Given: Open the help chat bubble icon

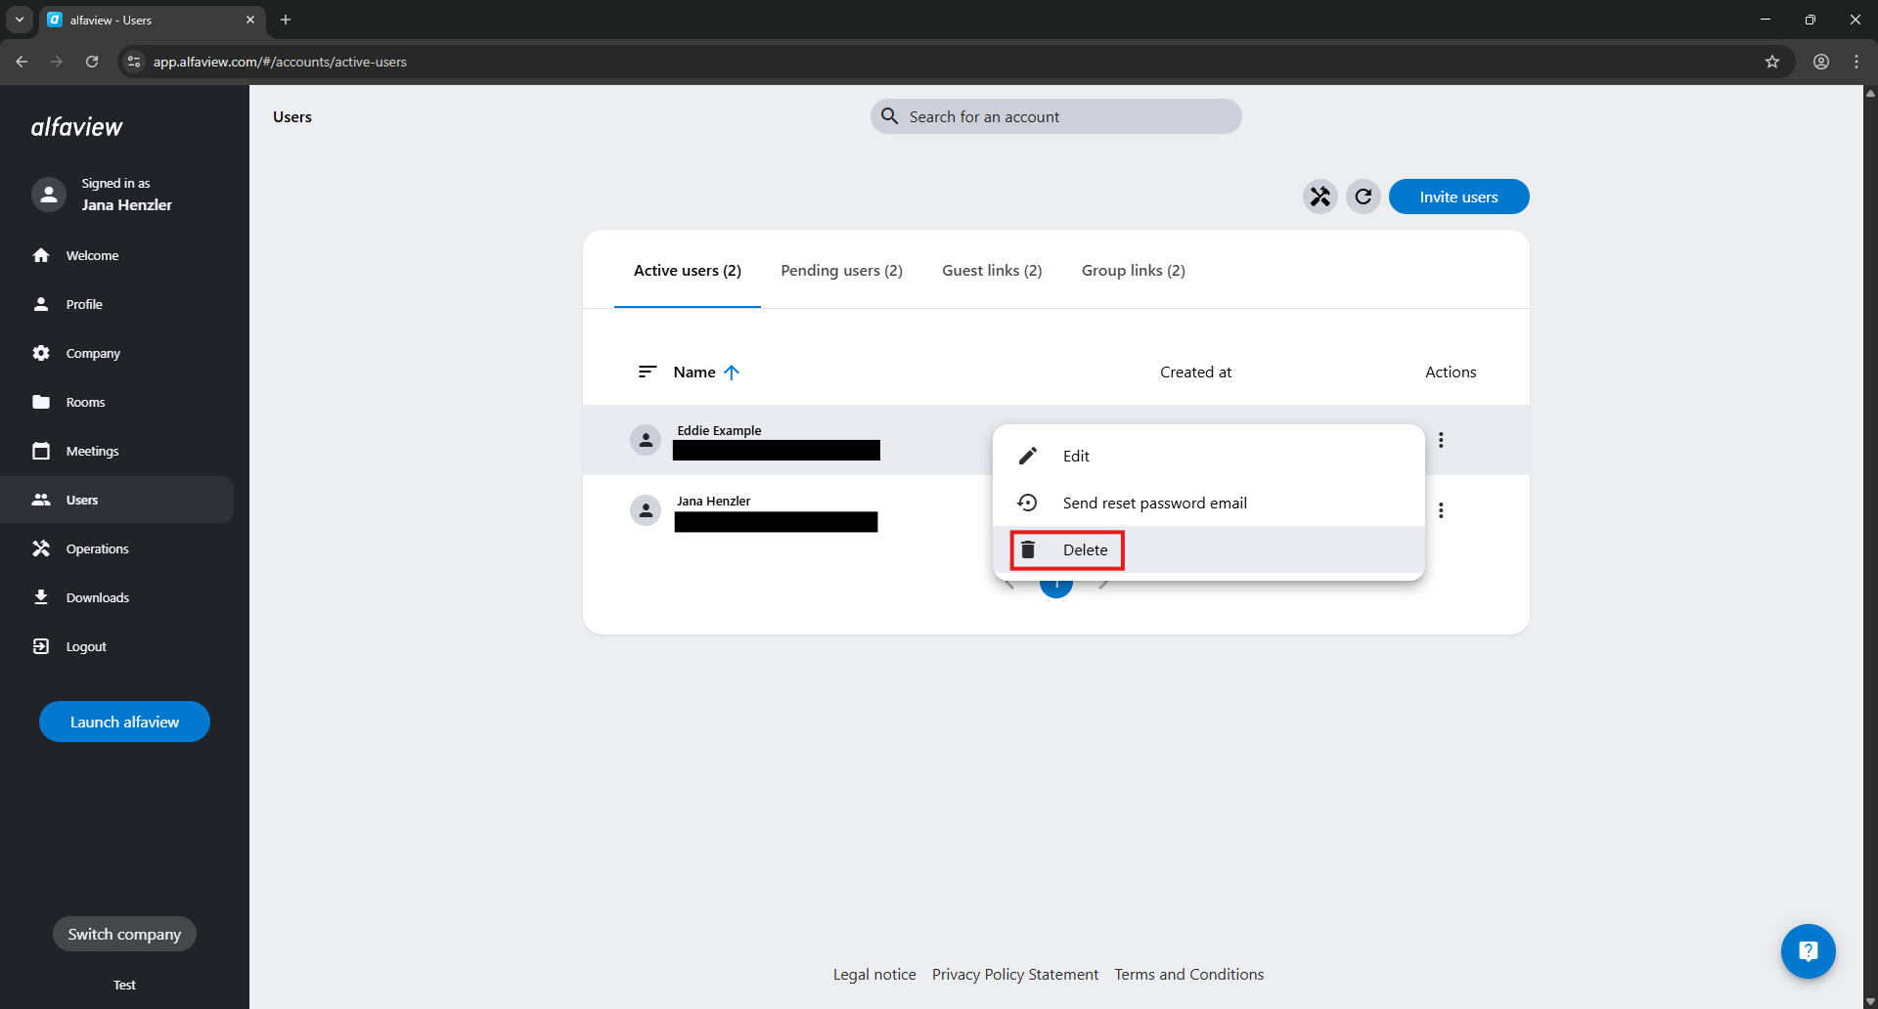Looking at the screenshot, I should [x=1808, y=950].
